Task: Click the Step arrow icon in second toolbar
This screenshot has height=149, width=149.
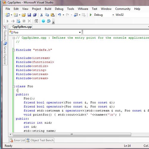Action: [x=13, y=21]
